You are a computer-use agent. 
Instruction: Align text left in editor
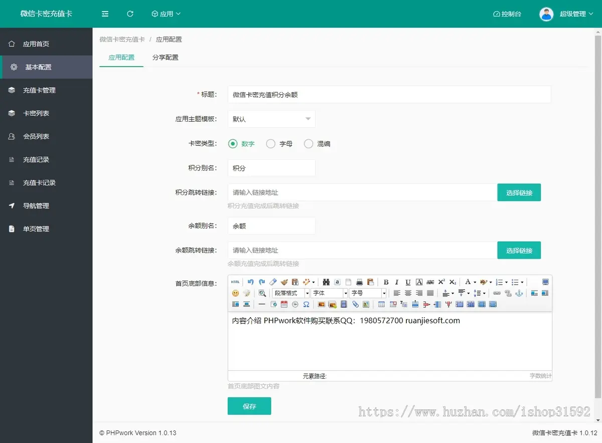[x=397, y=293]
